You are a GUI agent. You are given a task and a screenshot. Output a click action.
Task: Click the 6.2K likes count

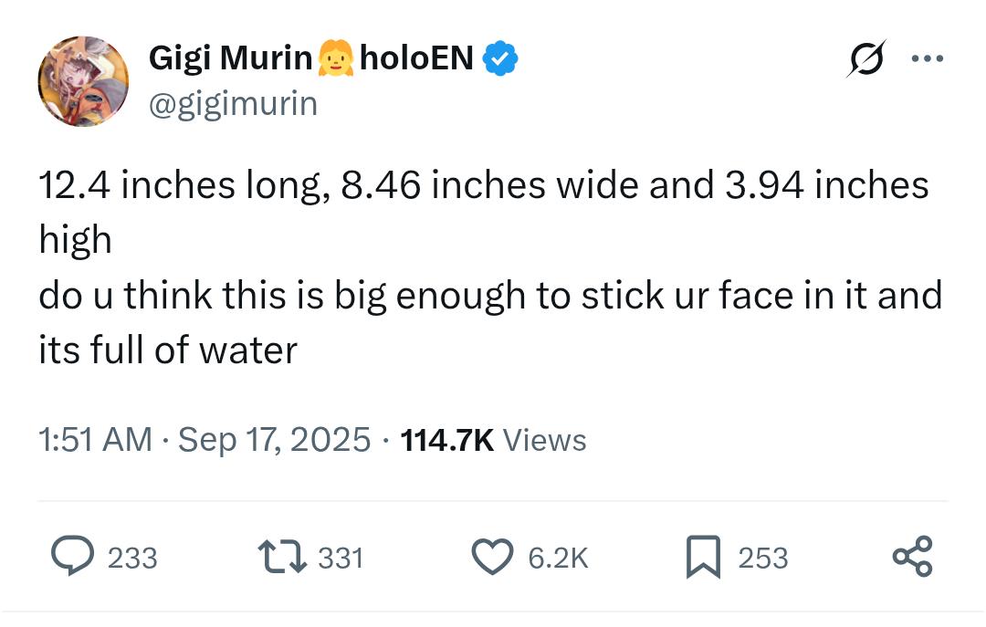click(558, 558)
